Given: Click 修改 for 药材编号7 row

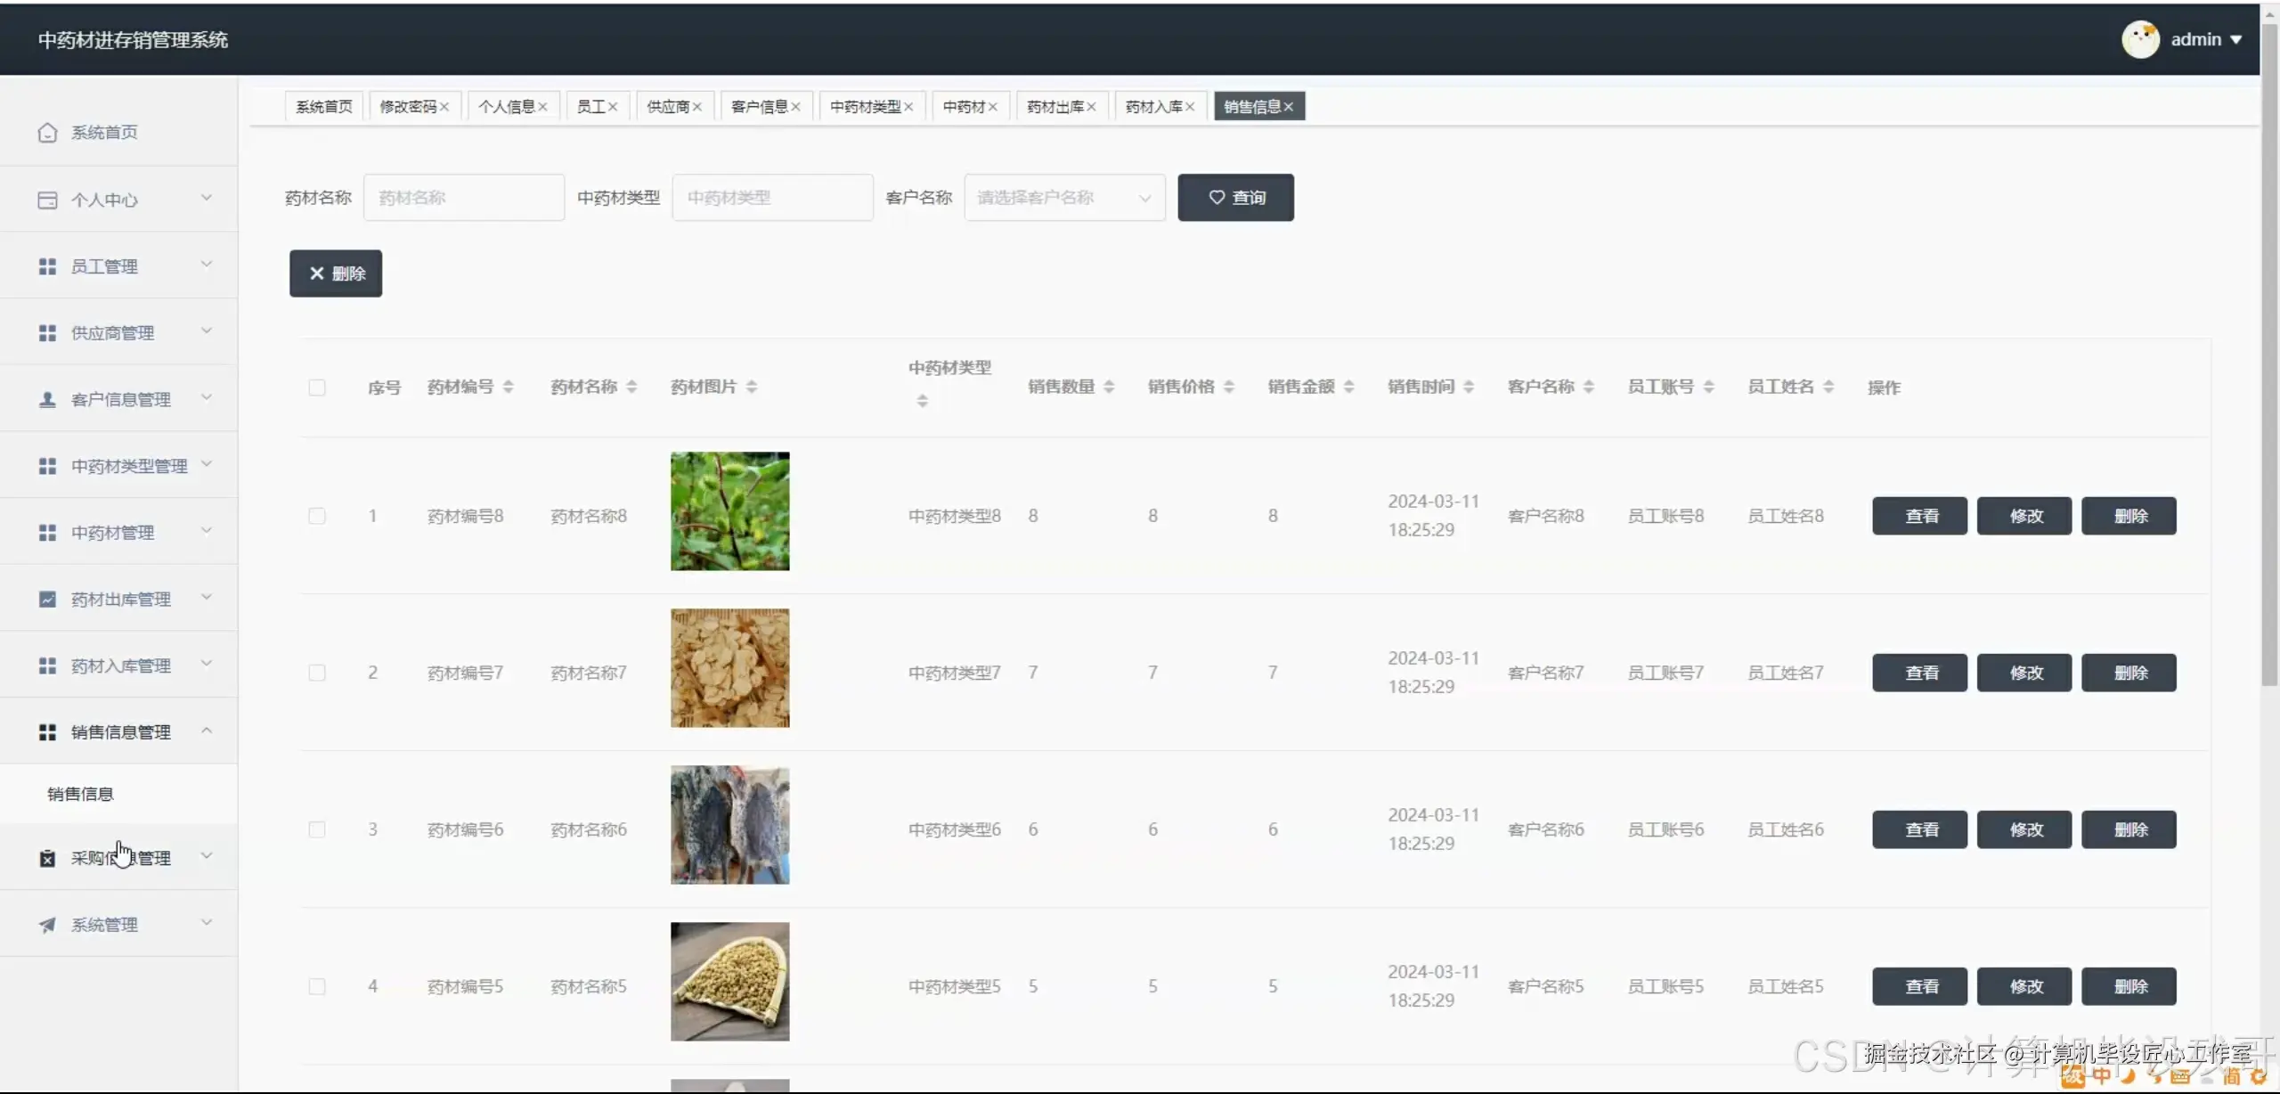Looking at the screenshot, I should pyautogui.click(x=2023, y=673).
